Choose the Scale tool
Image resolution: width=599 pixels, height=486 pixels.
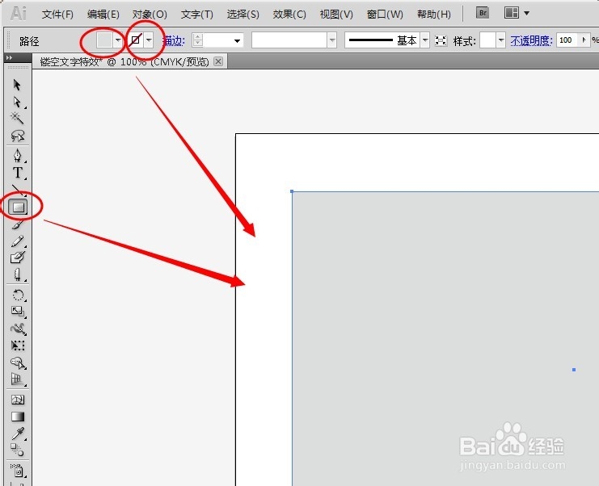click(18, 312)
